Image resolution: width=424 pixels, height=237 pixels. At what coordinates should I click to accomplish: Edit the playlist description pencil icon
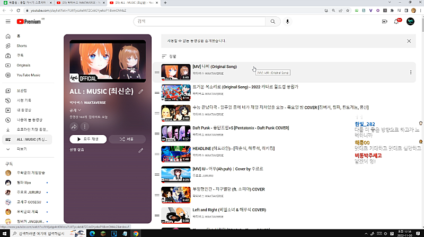click(x=141, y=151)
